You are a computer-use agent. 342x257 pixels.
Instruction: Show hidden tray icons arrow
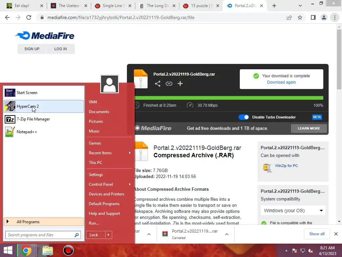click(286, 251)
